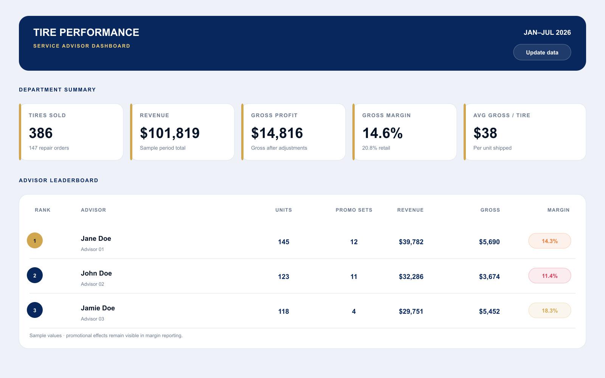605x378 pixels.
Task: Select advisor name Jane Doe
Action: point(96,239)
